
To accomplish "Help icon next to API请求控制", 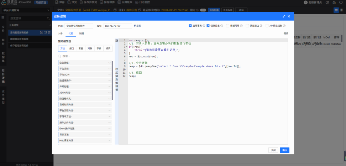I will pos(284,26).
